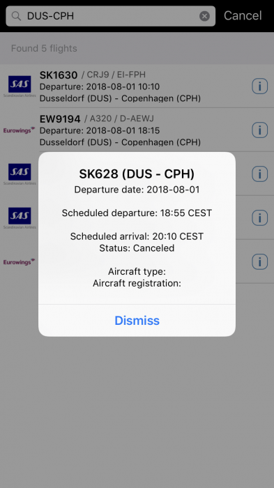Tap info icon of third flight row
The height and width of the screenshot is (488, 274).
pos(259,174)
